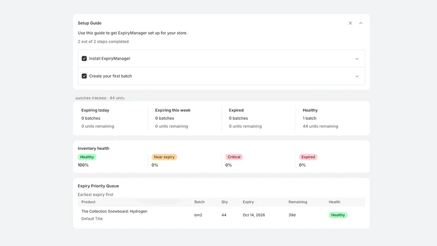Click the Healthy summary card heading
This screenshot has width=437, height=246.
(x=310, y=110)
